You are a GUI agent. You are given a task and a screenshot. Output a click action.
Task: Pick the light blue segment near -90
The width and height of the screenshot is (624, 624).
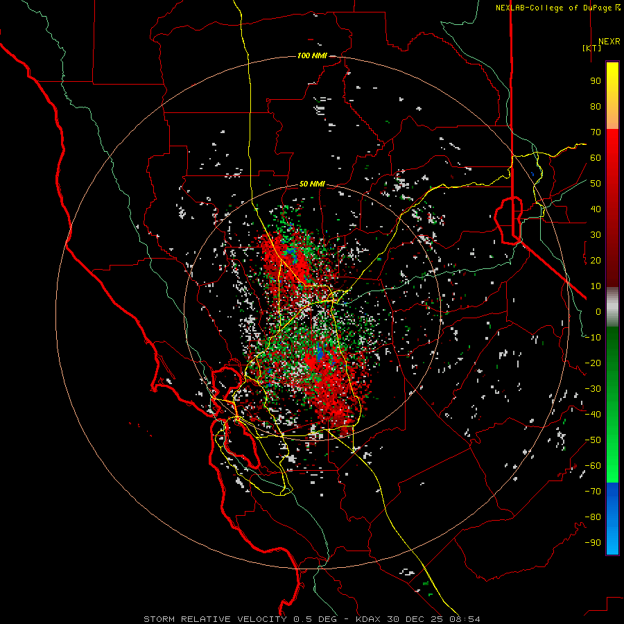(612, 543)
